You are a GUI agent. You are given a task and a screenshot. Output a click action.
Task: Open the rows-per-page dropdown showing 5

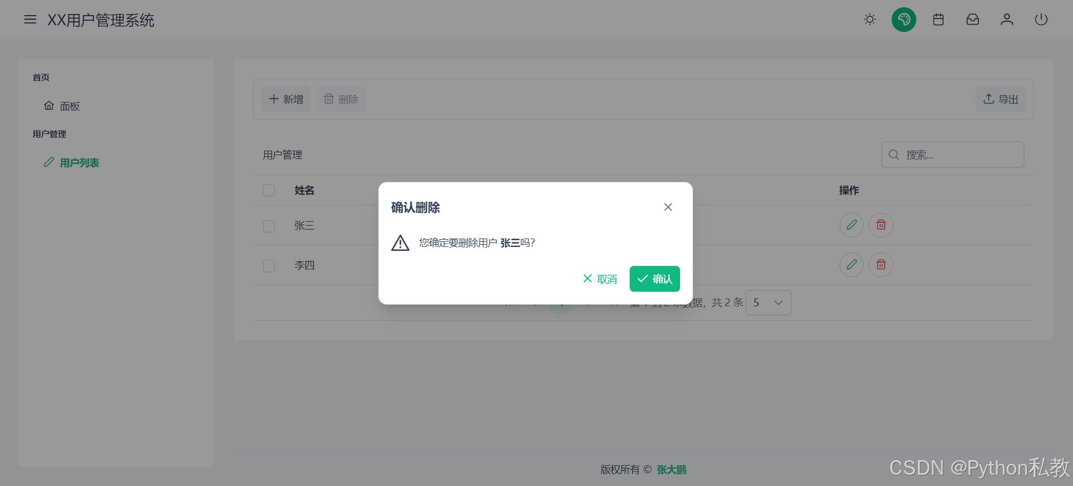(768, 302)
